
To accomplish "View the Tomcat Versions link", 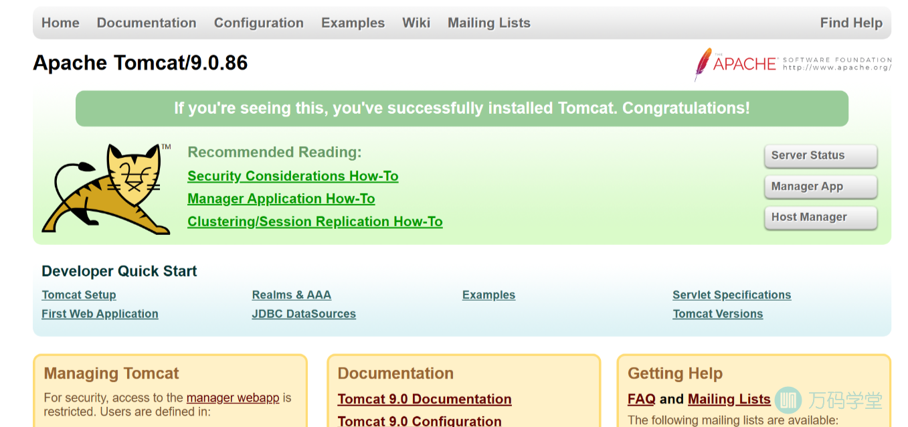I will (718, 314).
